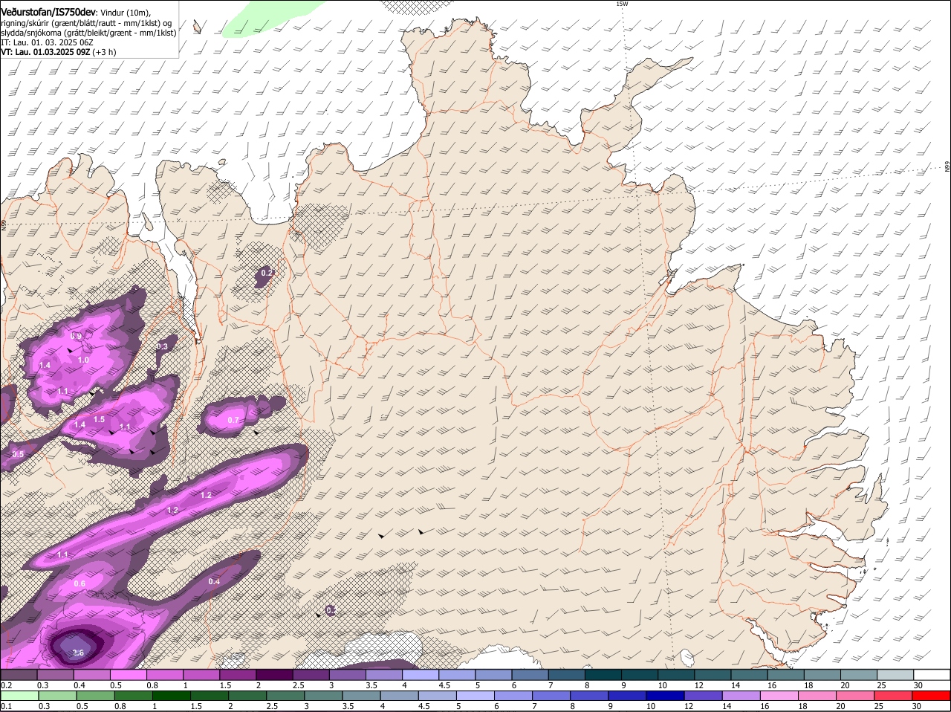Select the 'slydda/snjókoma' legend description line
The width and height of the screenshot is (951, 712).
coord(88,33)
